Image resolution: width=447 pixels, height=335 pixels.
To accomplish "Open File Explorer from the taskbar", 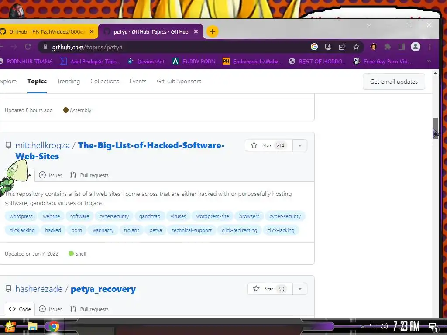I will [x=32, y=326].
